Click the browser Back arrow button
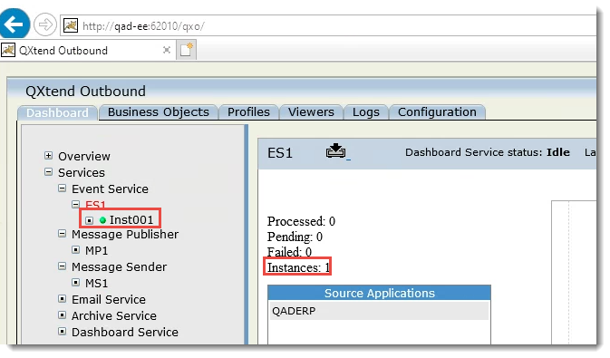The width and height of the screenshot is (610, 358). [x=14, y=24]
